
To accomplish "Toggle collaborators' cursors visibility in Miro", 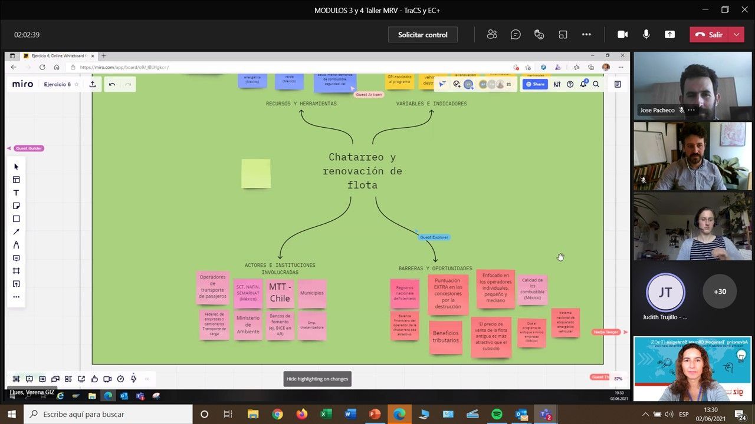I will coord(442,84).
